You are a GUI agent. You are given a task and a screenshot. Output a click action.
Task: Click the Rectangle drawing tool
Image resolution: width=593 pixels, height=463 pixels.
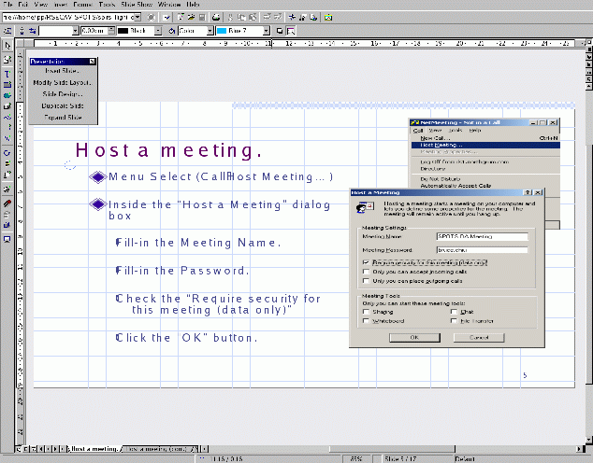click(7, 84)
